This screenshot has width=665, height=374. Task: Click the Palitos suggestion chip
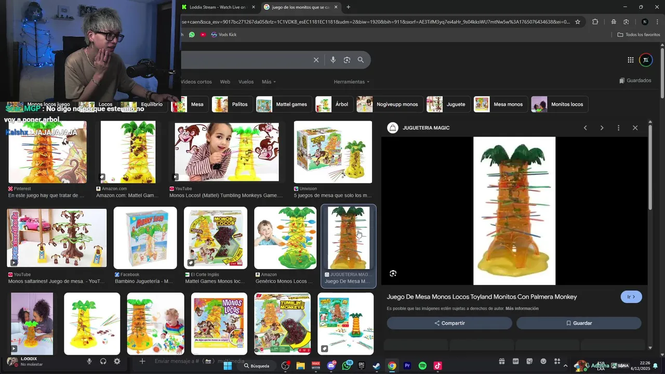click(232, 104)
